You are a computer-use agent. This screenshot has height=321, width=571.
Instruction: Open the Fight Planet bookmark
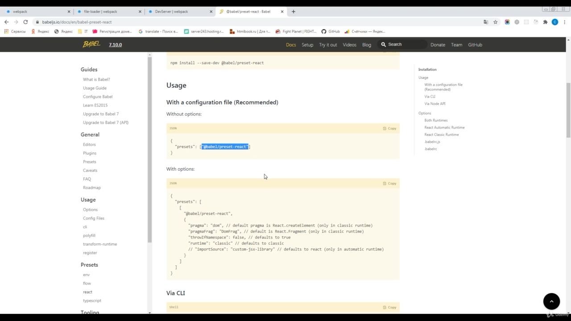tap(296, 31)
